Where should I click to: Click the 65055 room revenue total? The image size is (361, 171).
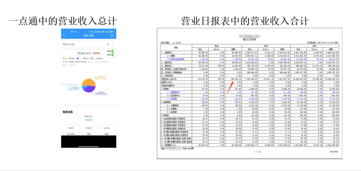88,120
